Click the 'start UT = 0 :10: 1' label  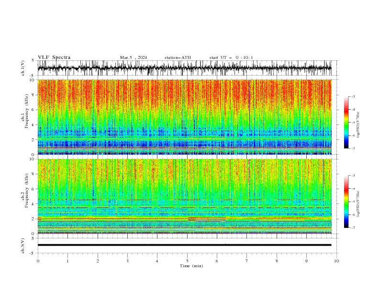pos(231,57)
